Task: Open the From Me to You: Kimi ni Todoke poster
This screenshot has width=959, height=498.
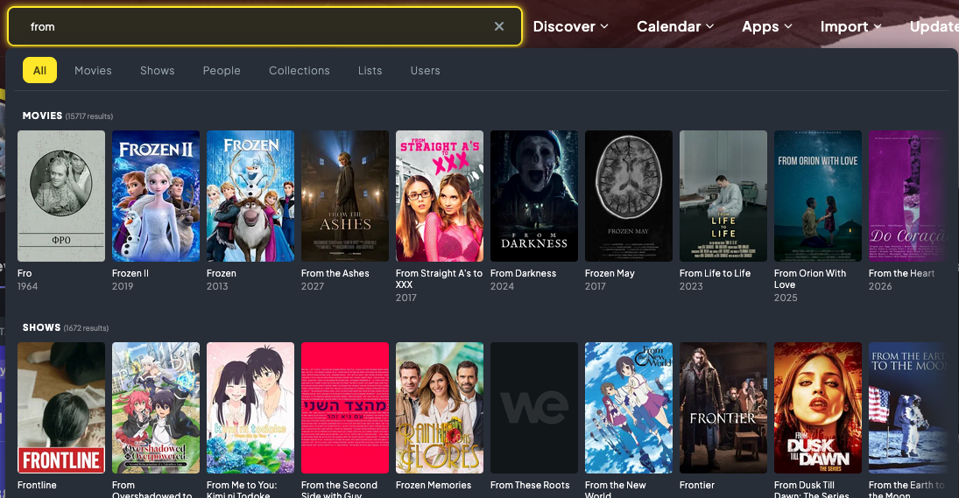Action: coord(250,408)
